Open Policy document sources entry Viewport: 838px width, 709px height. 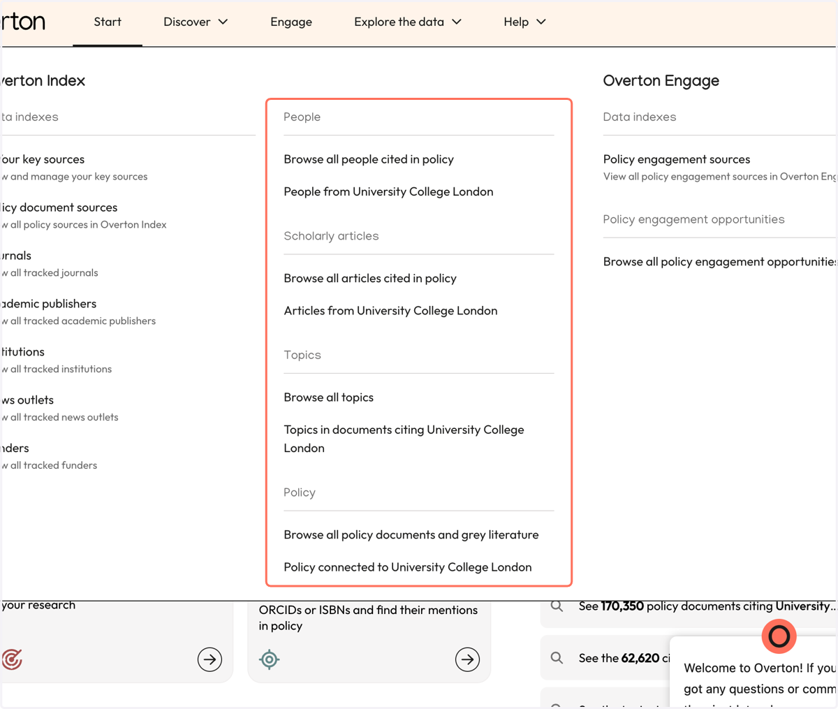(59, 207)
